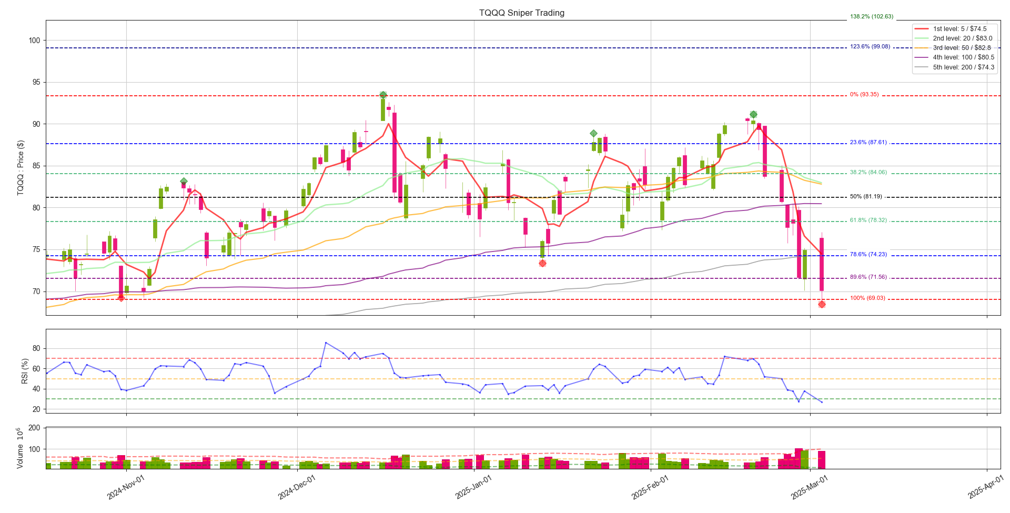The width and height of the screenshot is (1010, 513).
Task: Click the light green line sample for 2nd level
Action: click(922, 38)
